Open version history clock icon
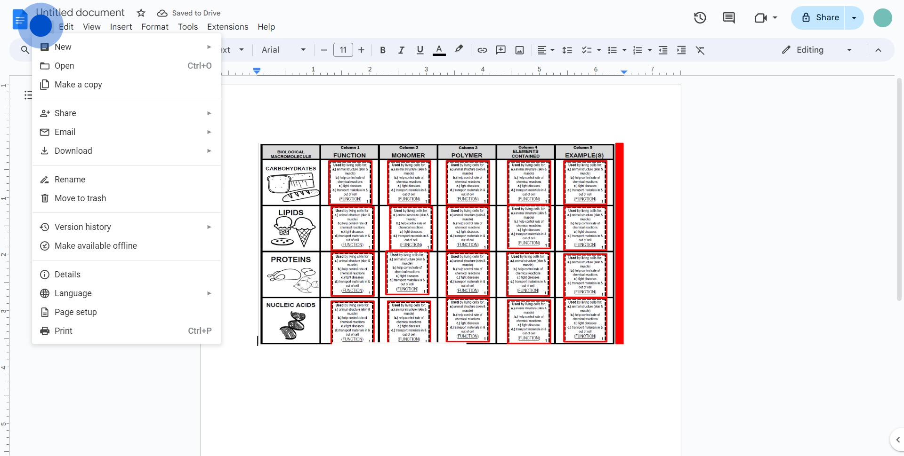Screen dimensions: 904x456 [700, 18]
